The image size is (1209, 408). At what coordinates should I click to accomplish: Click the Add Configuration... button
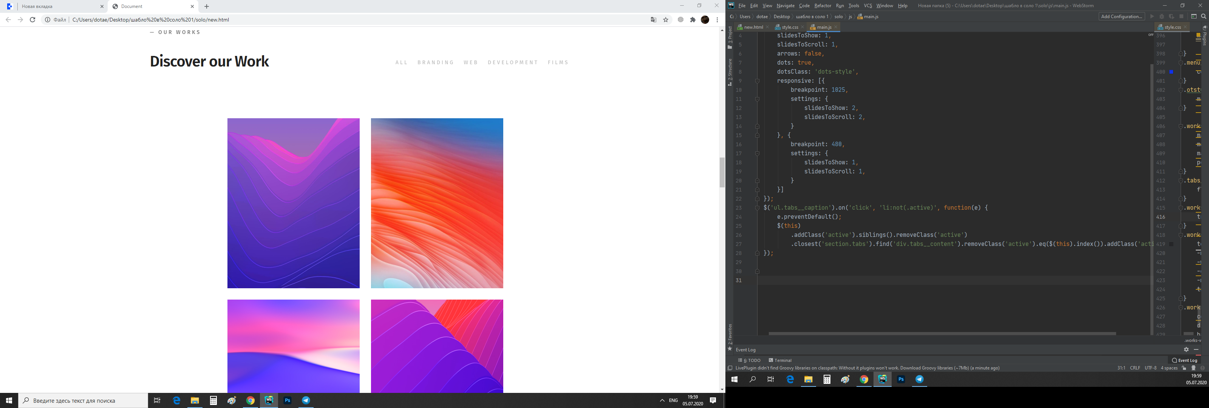pyautogui.click(x=1121, y=16)
